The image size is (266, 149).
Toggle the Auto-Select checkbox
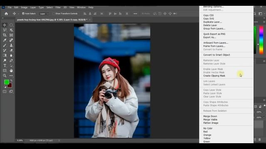[x=23, y=14]
